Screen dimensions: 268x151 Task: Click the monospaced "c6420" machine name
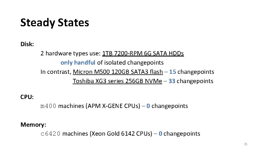[51, 134]
